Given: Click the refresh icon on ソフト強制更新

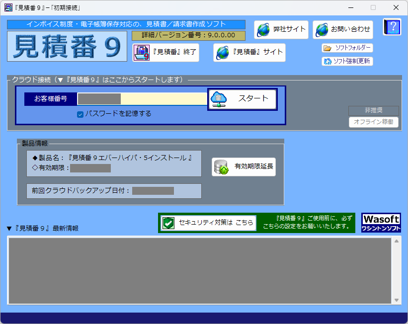Looking at the screenshot, I should 327,62.
